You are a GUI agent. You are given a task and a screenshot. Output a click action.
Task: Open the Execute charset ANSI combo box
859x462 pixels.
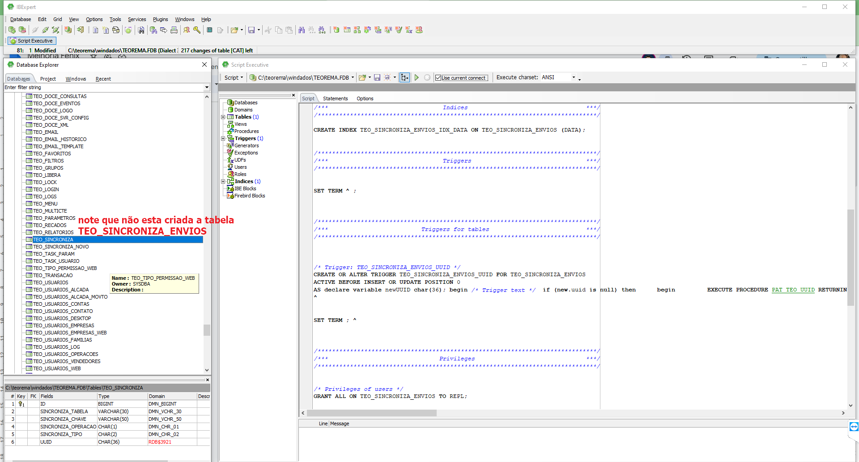coord(559,77)
